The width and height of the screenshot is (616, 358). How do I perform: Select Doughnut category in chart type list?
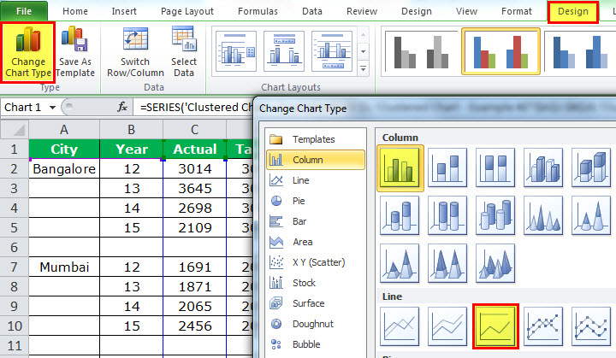click(x=316, y=324)
